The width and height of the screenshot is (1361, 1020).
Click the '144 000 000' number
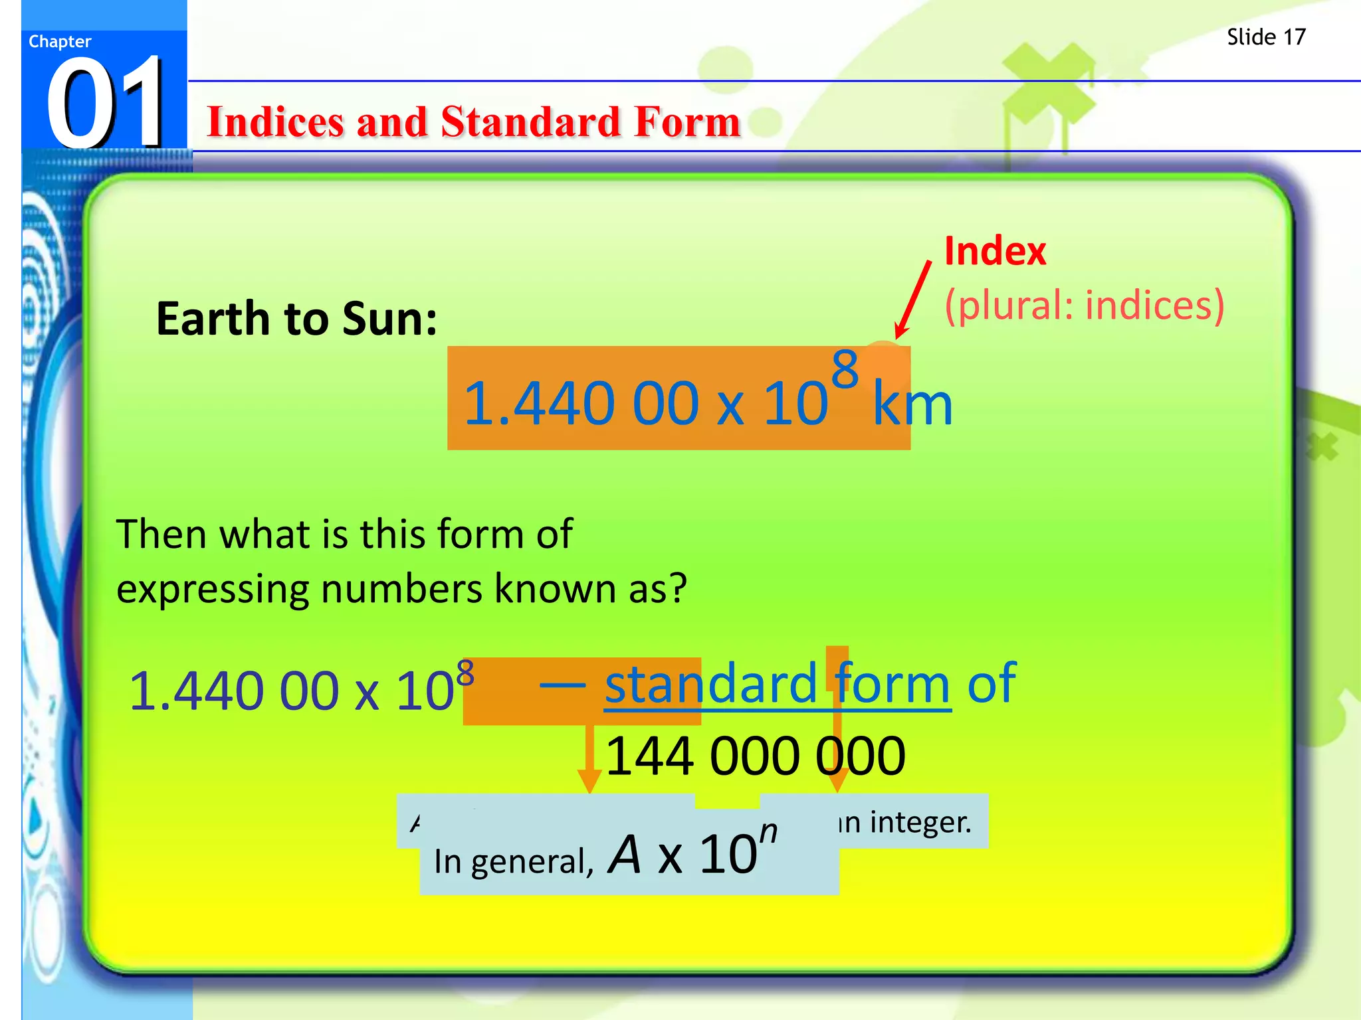pos(756,756)
